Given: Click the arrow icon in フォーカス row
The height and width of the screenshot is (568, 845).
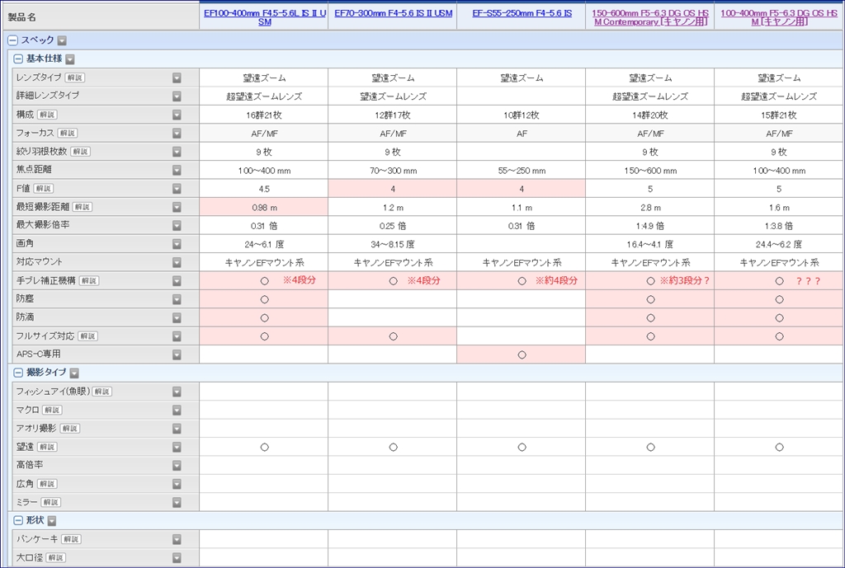Looking at the screenshot, I should tap(177, 134).
